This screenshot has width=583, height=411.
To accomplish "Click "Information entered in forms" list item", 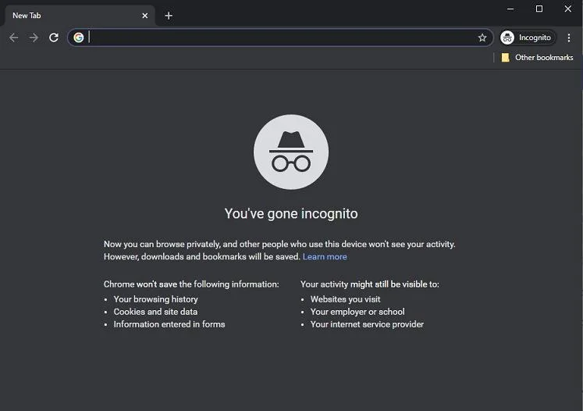I will click(x=169, y=324).
